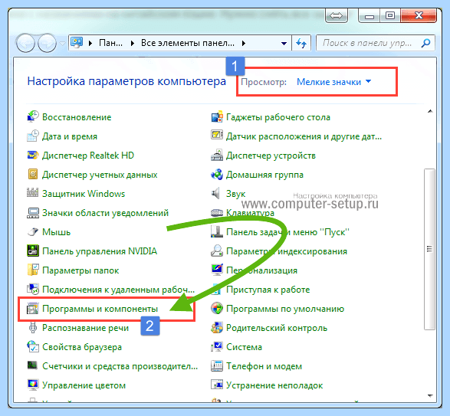Click the Все элементы панел... breadcrumb segment

click(187, 43)
